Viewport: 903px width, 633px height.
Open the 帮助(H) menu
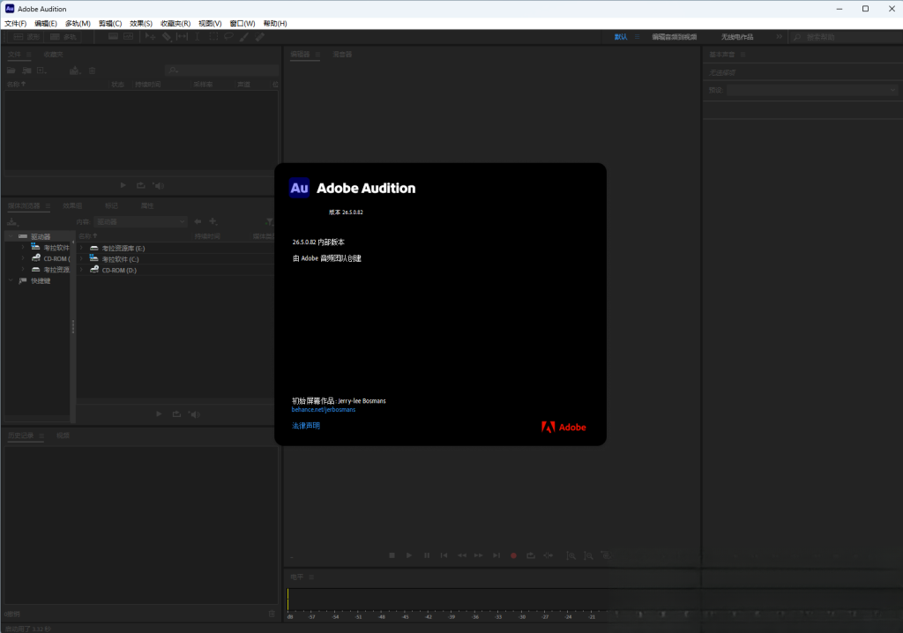275,23
